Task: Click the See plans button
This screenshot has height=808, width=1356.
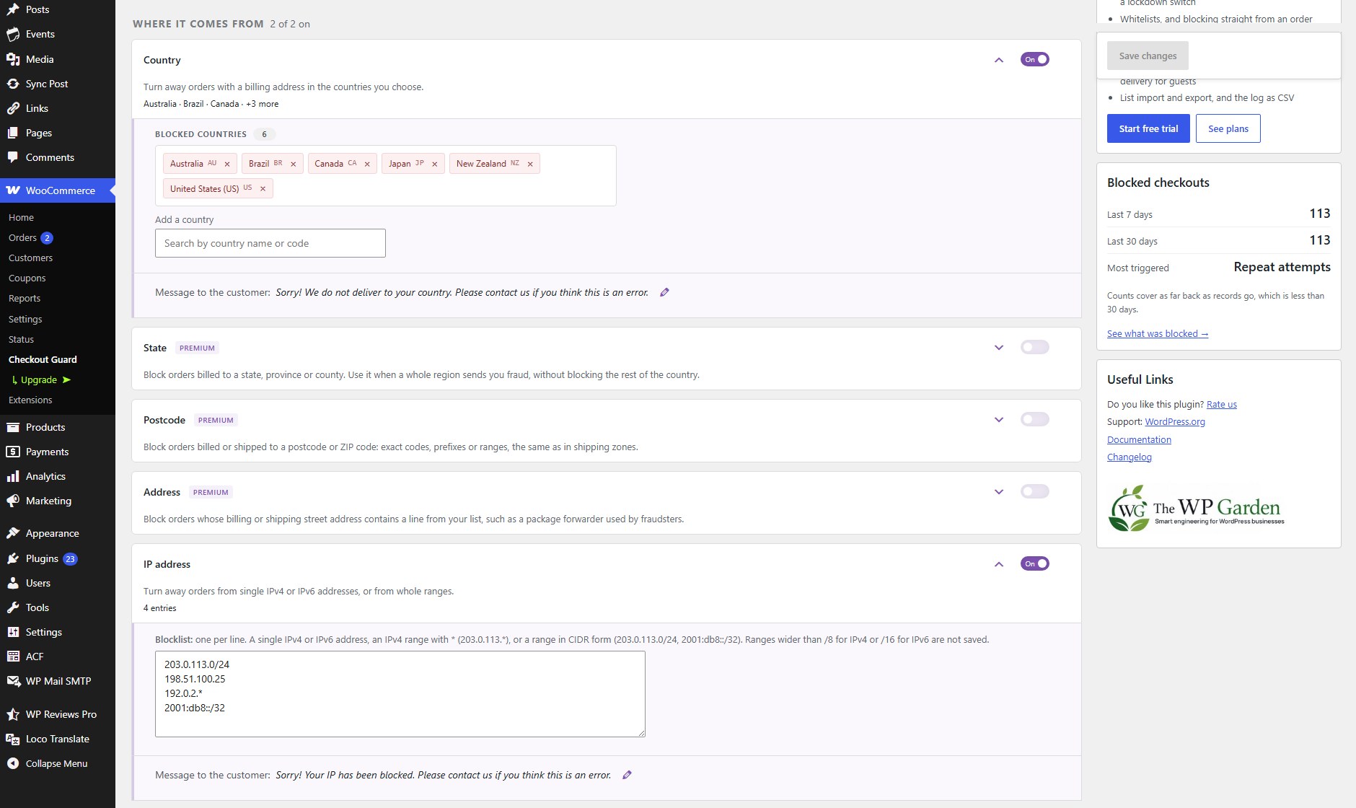Action: click(1228, 128)
